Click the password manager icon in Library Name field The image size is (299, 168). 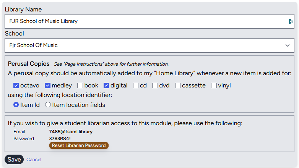pyautogui.click(x=291, y=21)
